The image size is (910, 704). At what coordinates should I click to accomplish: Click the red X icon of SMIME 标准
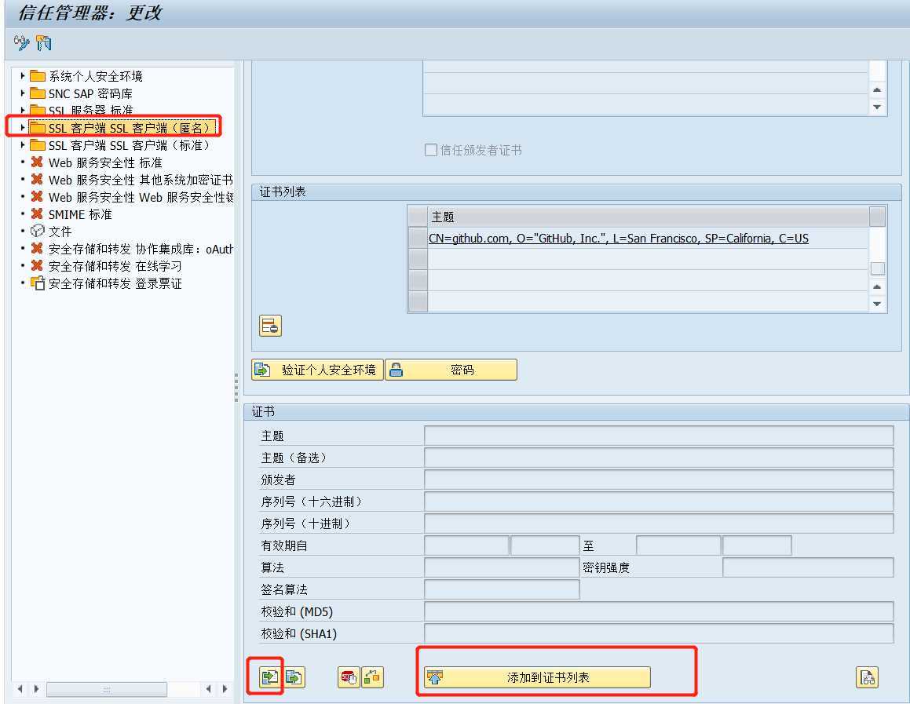37,214
